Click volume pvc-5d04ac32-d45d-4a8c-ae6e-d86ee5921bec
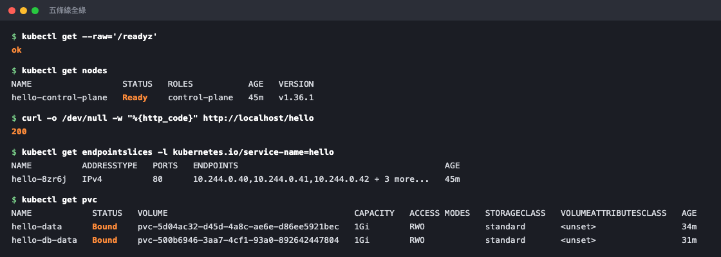This screenshot has height=257, width=721. click(x=238, y=227)
